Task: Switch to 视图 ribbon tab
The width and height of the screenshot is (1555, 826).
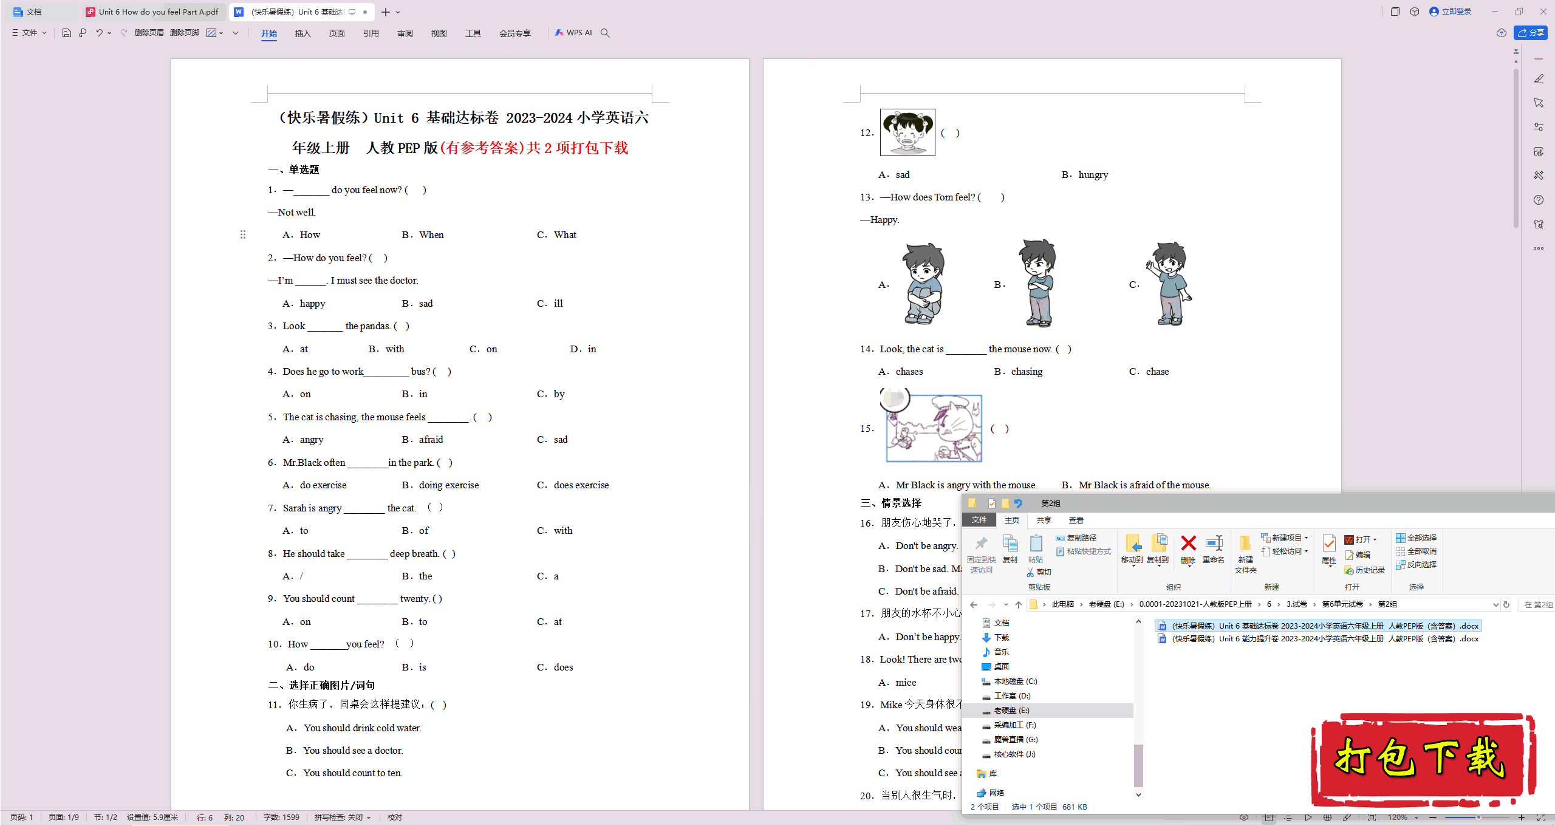Action: point(439,33)
